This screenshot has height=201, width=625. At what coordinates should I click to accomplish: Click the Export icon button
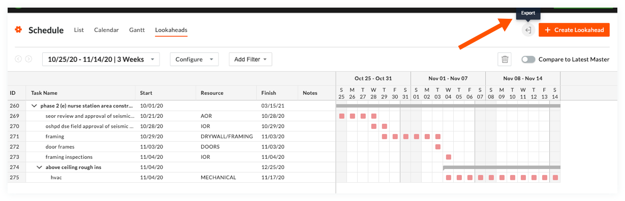click(x=528, y=30)
